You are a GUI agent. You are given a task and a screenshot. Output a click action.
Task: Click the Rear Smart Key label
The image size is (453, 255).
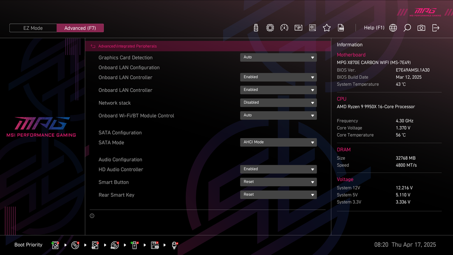[x=116, y=195]
